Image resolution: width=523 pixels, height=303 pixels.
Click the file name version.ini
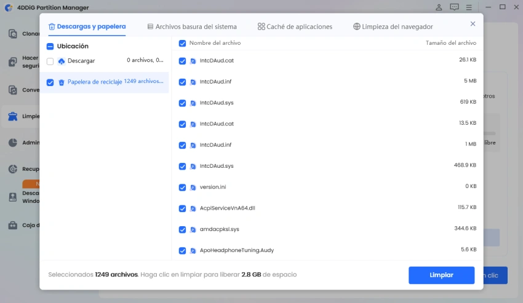[x=212, y=187]
